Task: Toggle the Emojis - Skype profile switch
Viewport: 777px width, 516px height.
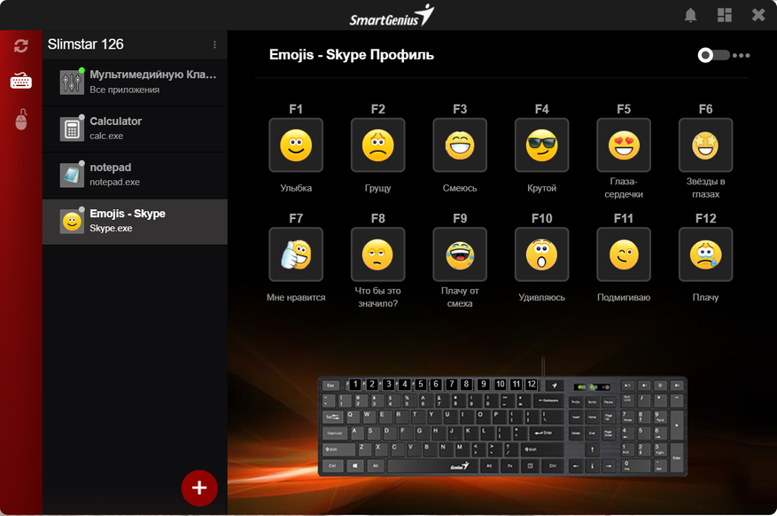Action: [712, 55]
